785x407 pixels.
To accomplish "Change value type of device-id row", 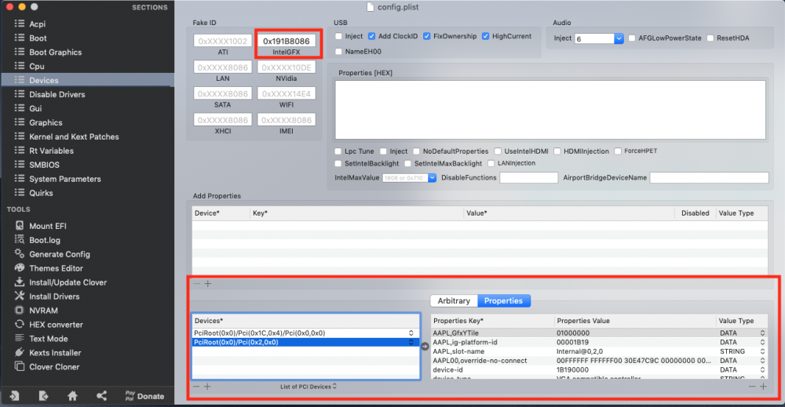I will click(x=762, y=370).
